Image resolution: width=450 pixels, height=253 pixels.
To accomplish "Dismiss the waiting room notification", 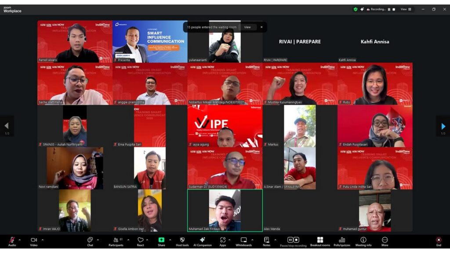I will coord(261,27).
